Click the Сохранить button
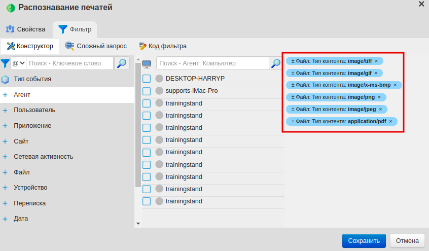 pyautogui.click(x=364, y=241)
